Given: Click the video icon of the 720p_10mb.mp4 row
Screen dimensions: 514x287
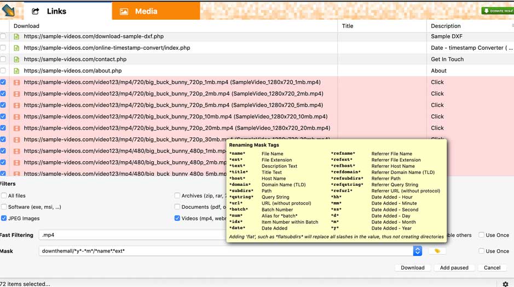Looking at the screenshot, I should [16, 117].
